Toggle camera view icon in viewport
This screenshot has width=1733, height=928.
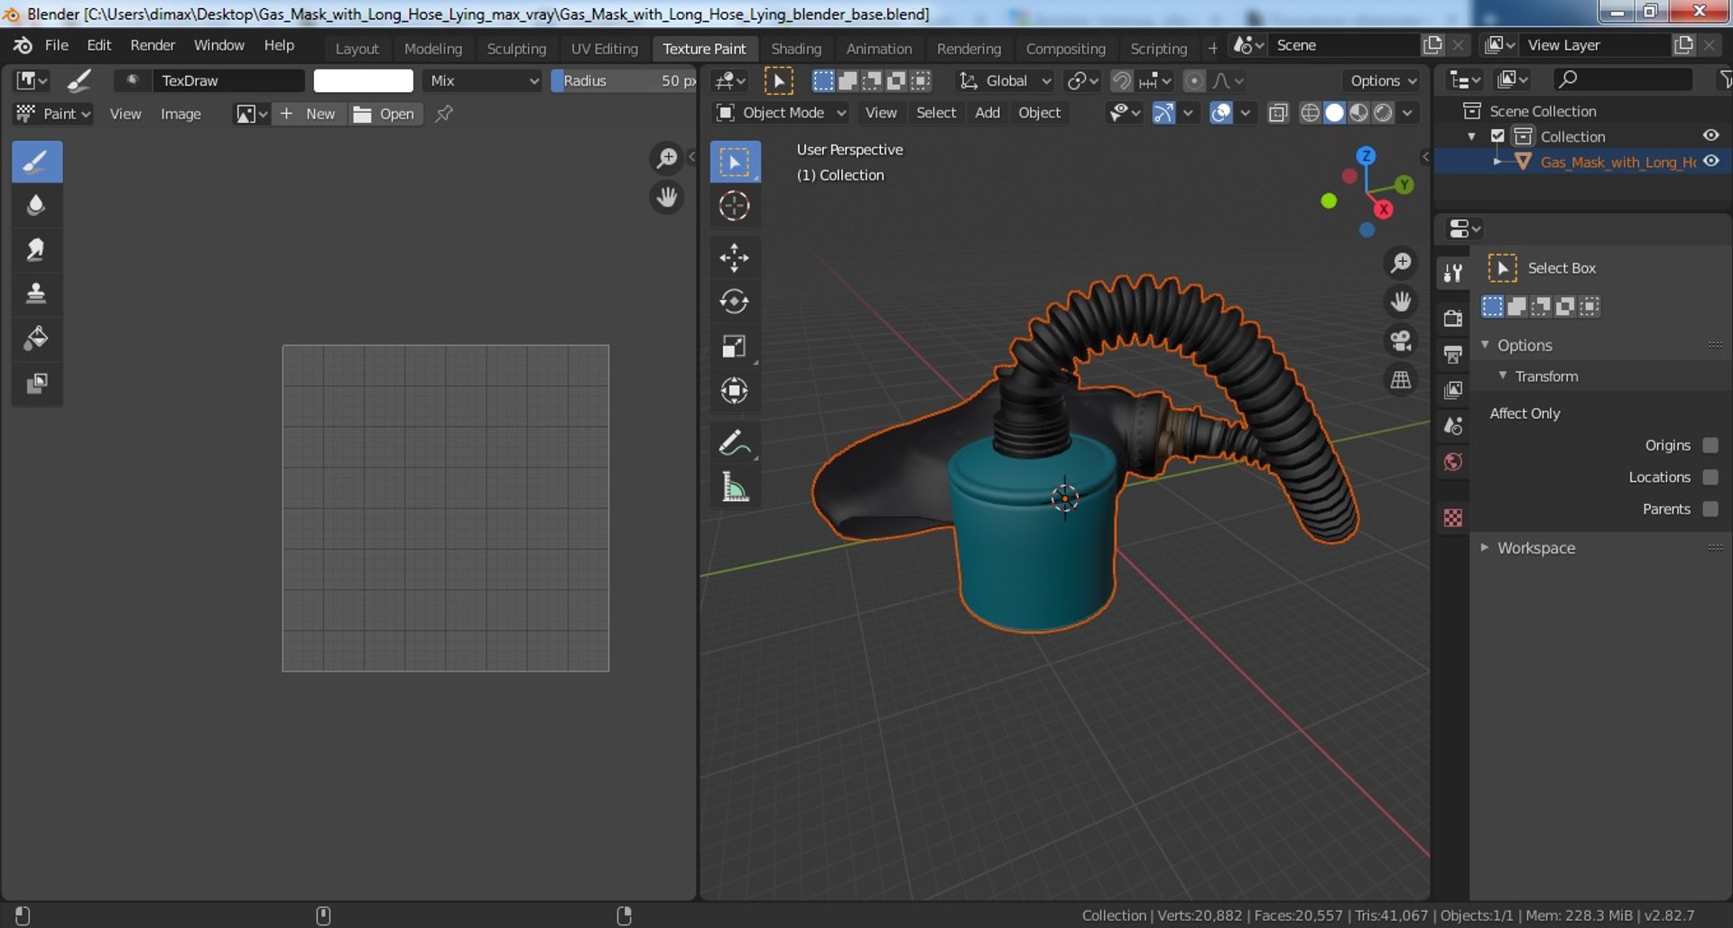pyautogui.click(x=1401, y=340)
